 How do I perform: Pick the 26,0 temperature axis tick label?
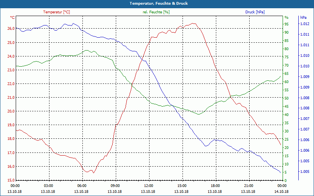pyautogui.click(x=11, y=29)
